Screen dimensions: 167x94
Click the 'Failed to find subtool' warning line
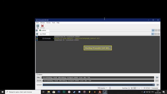[x=77, y=38]
